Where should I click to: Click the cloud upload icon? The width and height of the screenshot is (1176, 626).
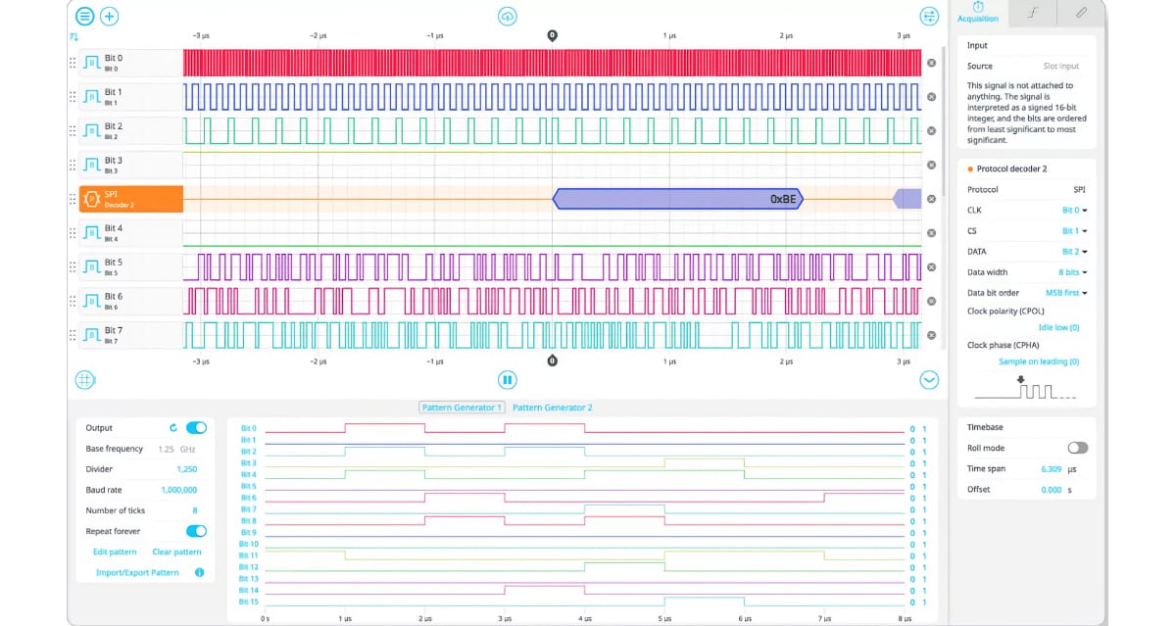click(x=507, y=16)
